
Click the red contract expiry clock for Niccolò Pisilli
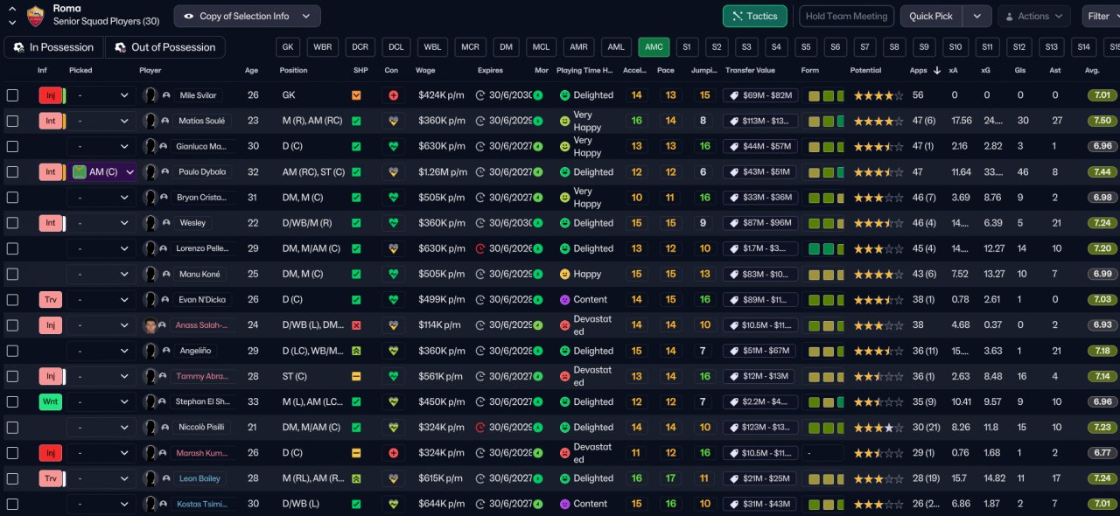[480, 428]
